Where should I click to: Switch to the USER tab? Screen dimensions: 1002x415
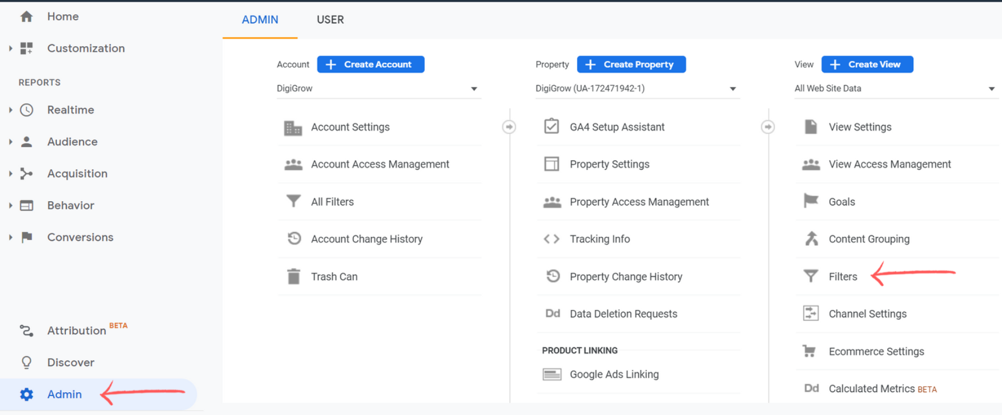point(330,20)
